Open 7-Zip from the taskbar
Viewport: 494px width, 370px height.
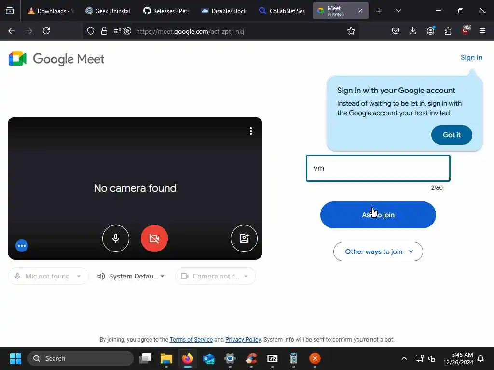point(272,358)
